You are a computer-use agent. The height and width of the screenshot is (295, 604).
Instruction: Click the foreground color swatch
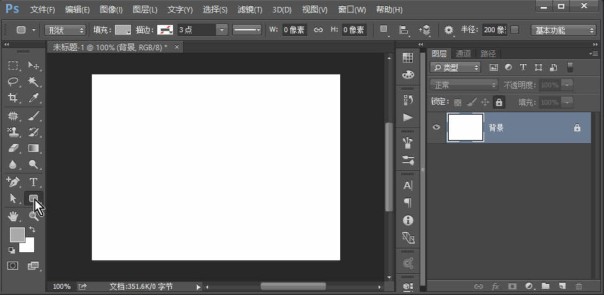pos(17,234)
